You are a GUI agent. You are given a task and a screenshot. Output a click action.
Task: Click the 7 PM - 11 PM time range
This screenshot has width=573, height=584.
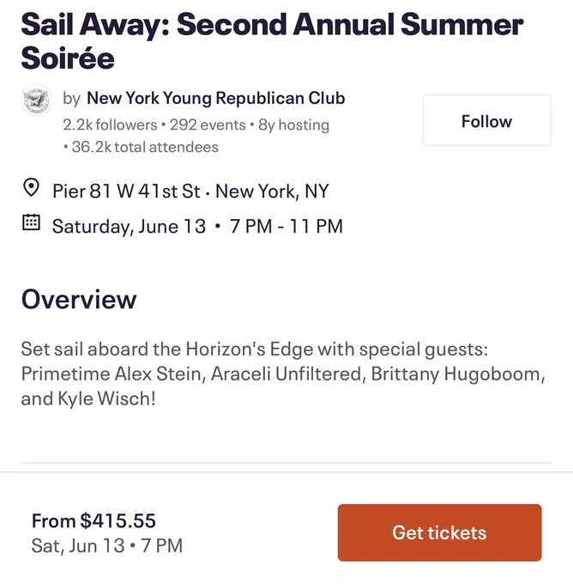(x=286, y=226)
